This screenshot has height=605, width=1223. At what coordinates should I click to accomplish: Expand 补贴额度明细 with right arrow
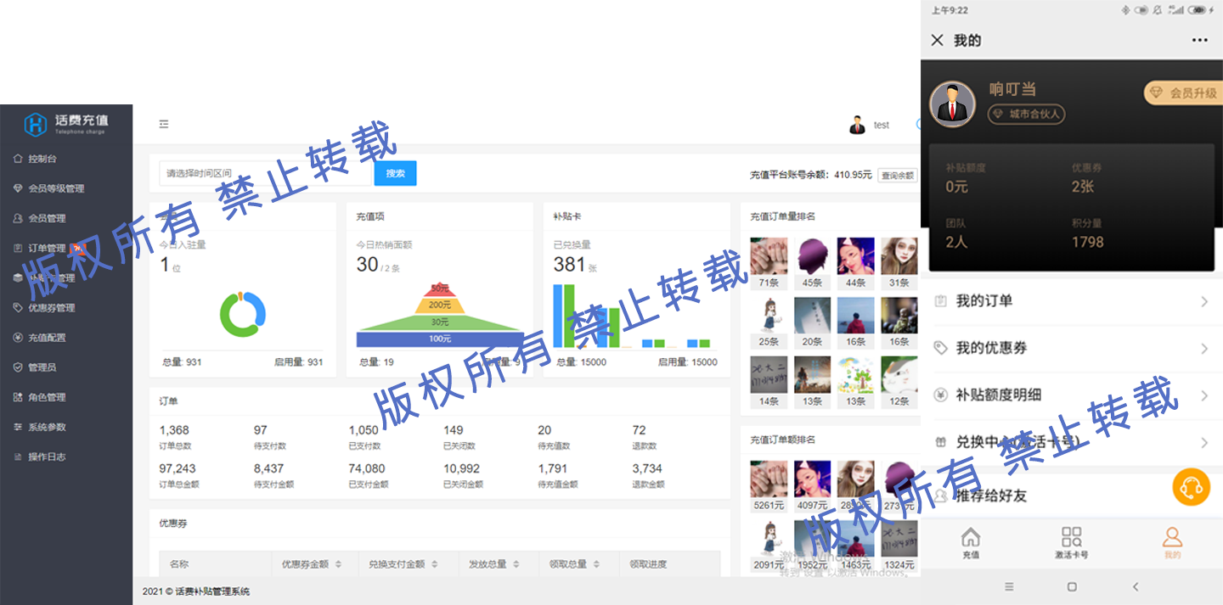coord(1204,395)
